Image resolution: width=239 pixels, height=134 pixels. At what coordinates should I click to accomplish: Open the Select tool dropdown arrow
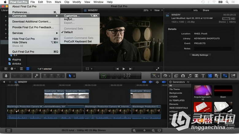tap(74, 76)
